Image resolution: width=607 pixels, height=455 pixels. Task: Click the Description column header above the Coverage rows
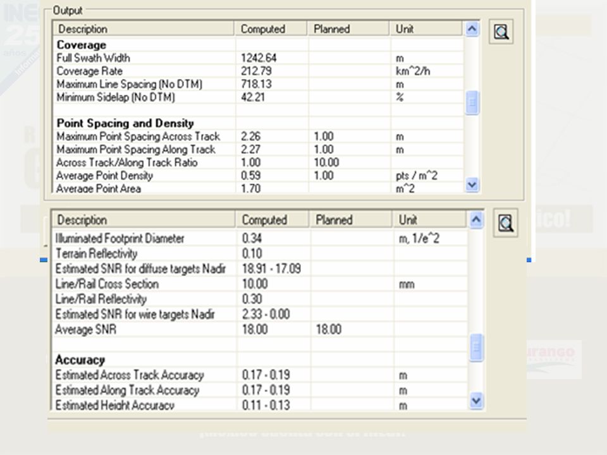click(x=144, y=29)
